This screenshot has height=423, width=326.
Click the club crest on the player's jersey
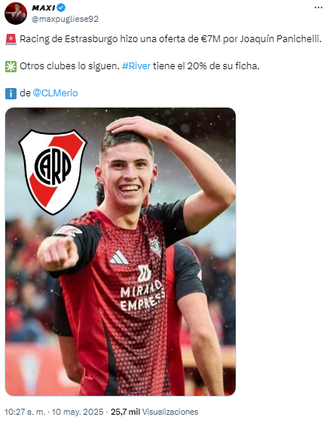(156, 246)
